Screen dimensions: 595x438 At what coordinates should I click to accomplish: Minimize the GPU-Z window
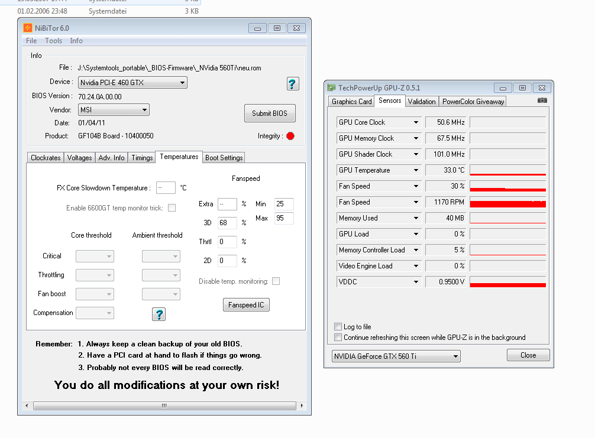[x=503, y=88]
